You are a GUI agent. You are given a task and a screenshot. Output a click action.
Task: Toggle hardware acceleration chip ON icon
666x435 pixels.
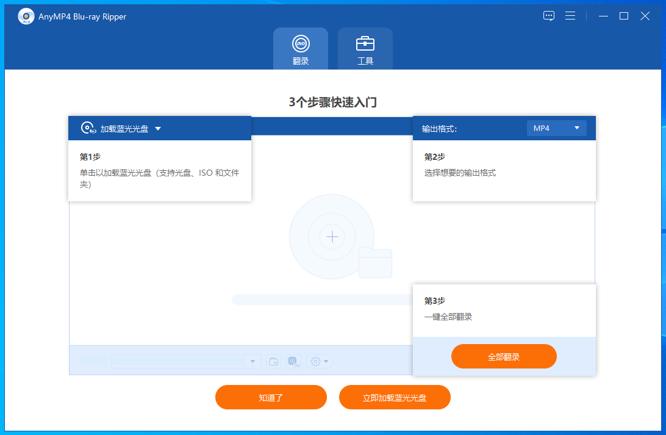click(293, 361)
